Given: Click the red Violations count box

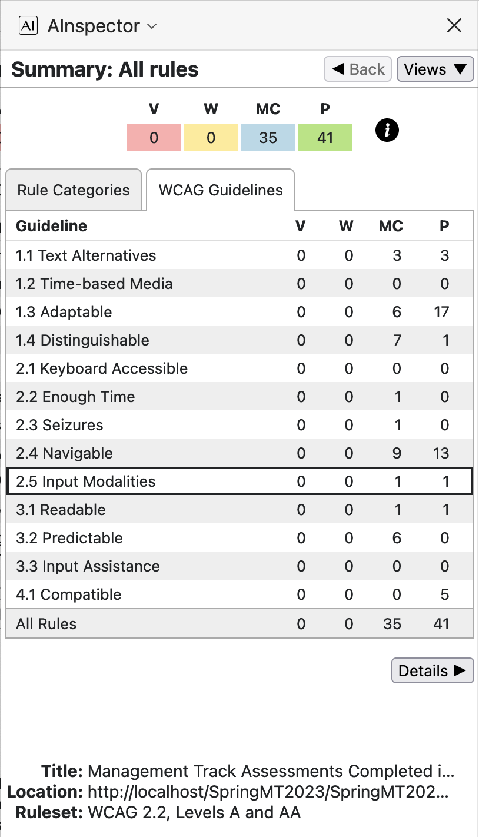Looking at the screenshot, I should pyautogui.click(x=154, y=138).
